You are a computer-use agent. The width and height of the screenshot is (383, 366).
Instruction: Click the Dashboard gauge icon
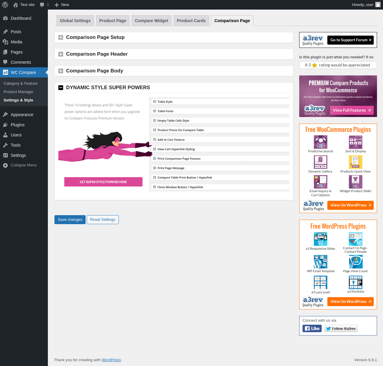[x=5, y=18]
